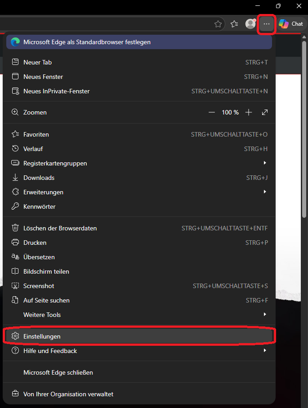Select Weitere Tools entry
The height and width of the screenshot is (408, 308).
point(139,315)
